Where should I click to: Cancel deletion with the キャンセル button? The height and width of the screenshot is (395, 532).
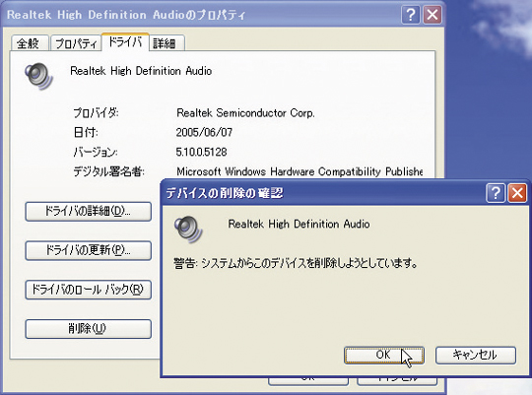coord(476,355)
